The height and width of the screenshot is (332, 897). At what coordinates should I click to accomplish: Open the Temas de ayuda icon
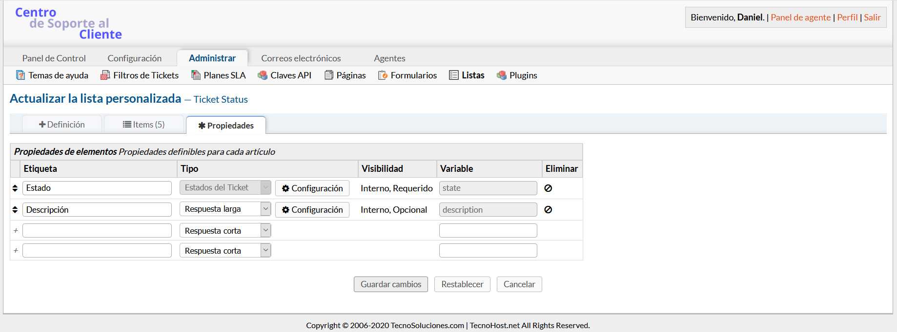click(20, 75)
